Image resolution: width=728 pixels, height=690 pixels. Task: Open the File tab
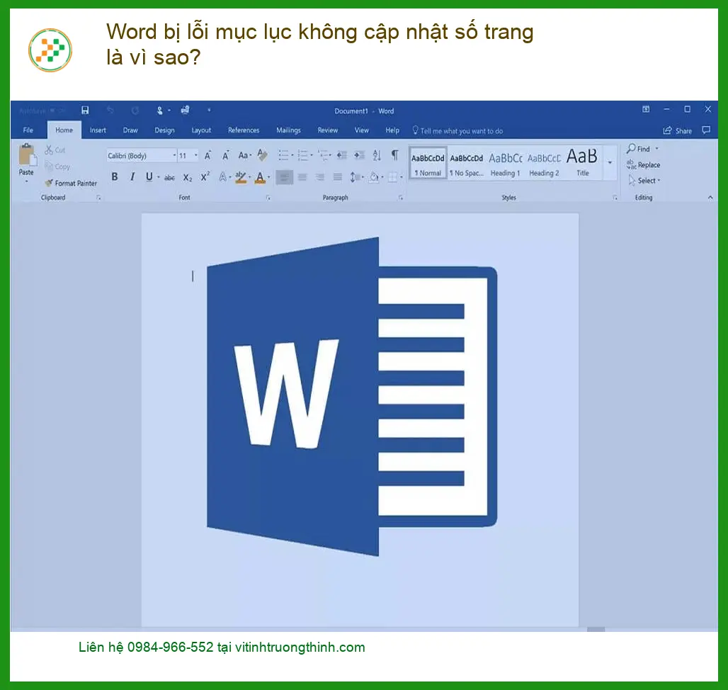click(x=28, y=130)
